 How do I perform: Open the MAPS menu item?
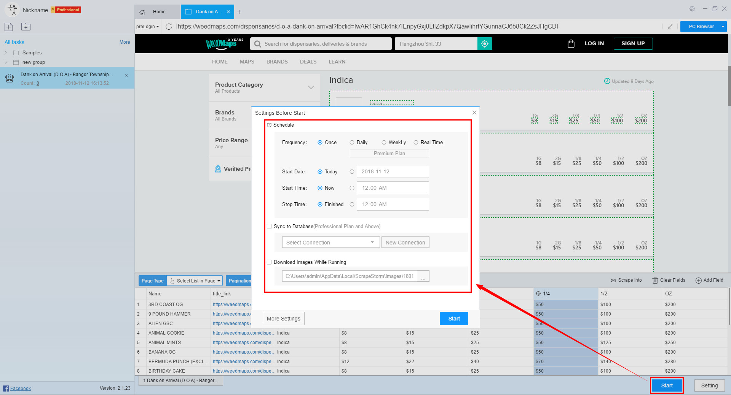(247, 62)
